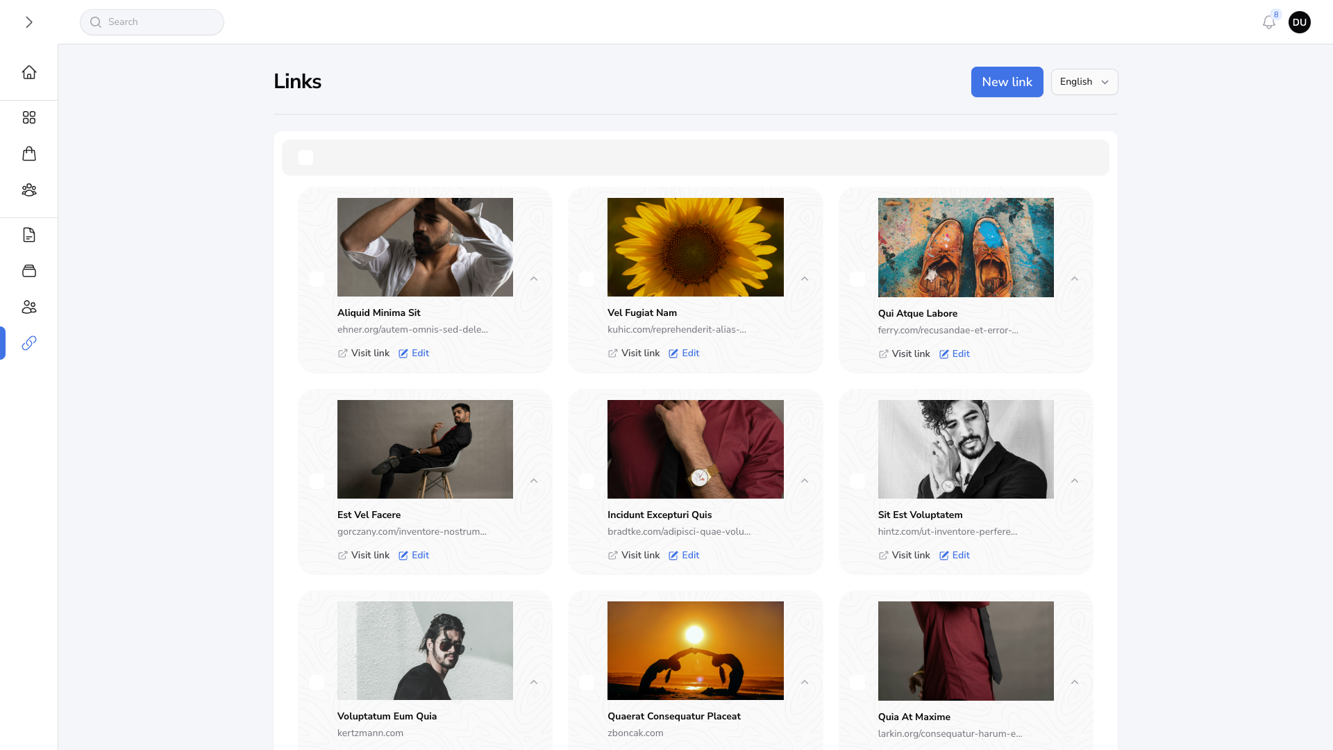Expand the sidebar with the arrow
The width and height of the screenshot is (1333, 750).
29,22
